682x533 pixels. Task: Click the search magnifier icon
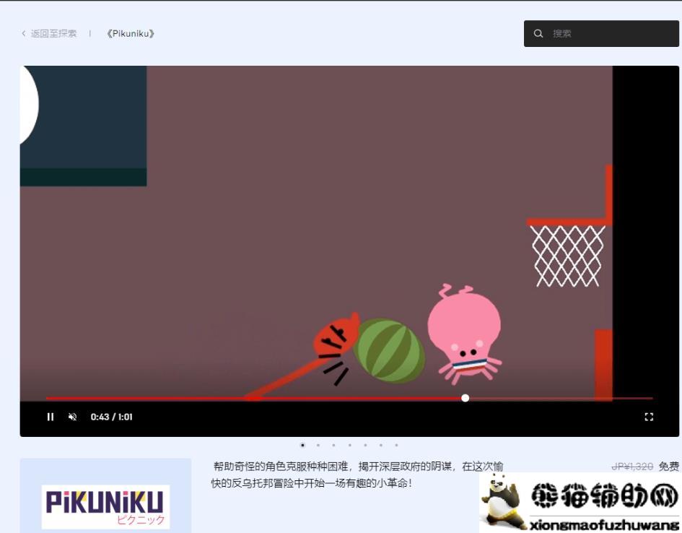tap(538, 34)
